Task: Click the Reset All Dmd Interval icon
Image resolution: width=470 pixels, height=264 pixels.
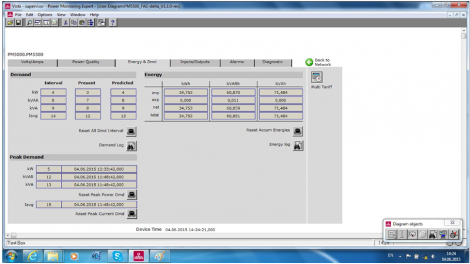Action: 131,131
